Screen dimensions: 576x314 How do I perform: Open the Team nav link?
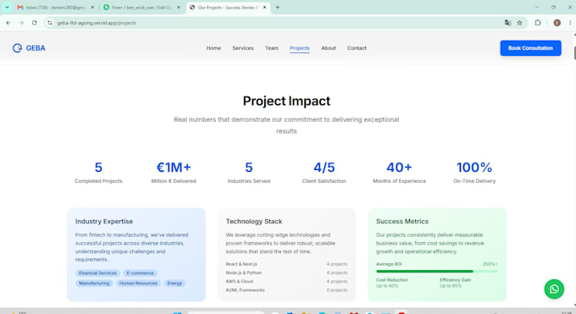pos(272,48)
